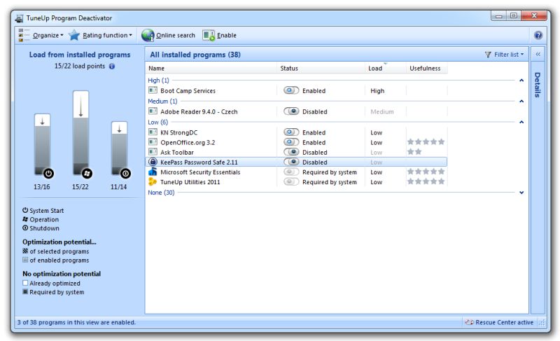Click the 13/16 System Start load bar

coord(42,145)
